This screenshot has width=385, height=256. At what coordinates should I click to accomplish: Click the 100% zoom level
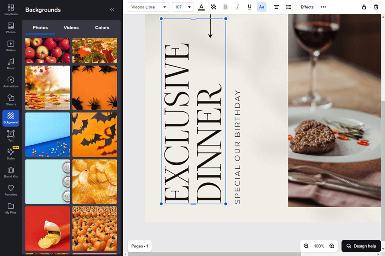tap(319, 246)
